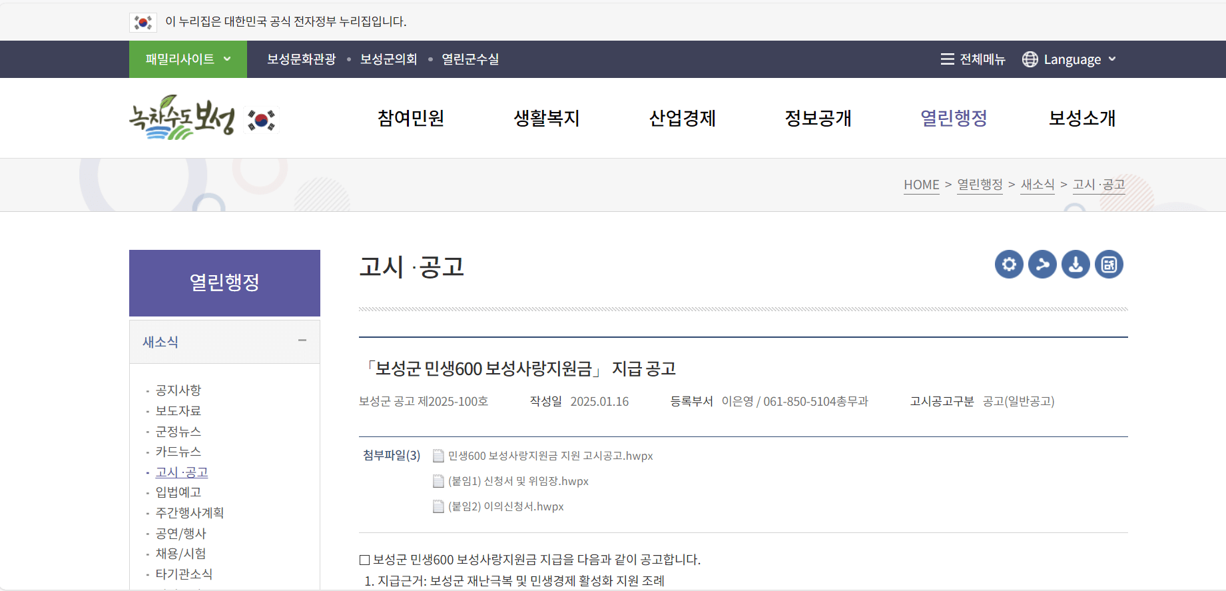Open the 열린행정 main menu
The height and width of the screenshot is (591, 1226).
point(954,118)
